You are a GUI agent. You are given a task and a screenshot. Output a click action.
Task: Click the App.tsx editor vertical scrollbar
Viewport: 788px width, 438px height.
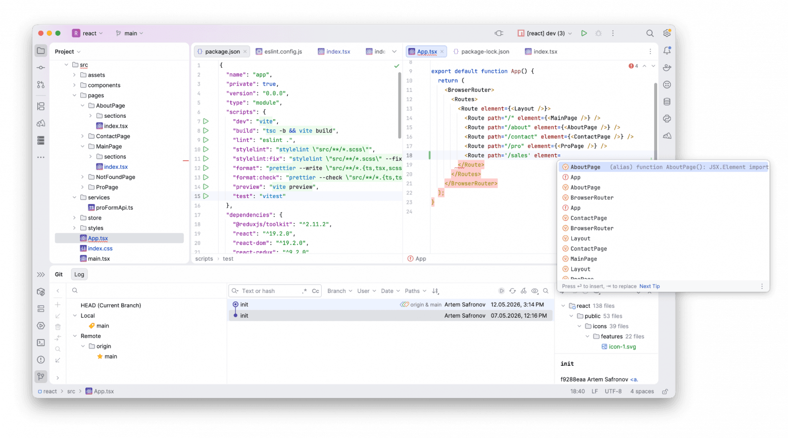click(x=656, y=121)
